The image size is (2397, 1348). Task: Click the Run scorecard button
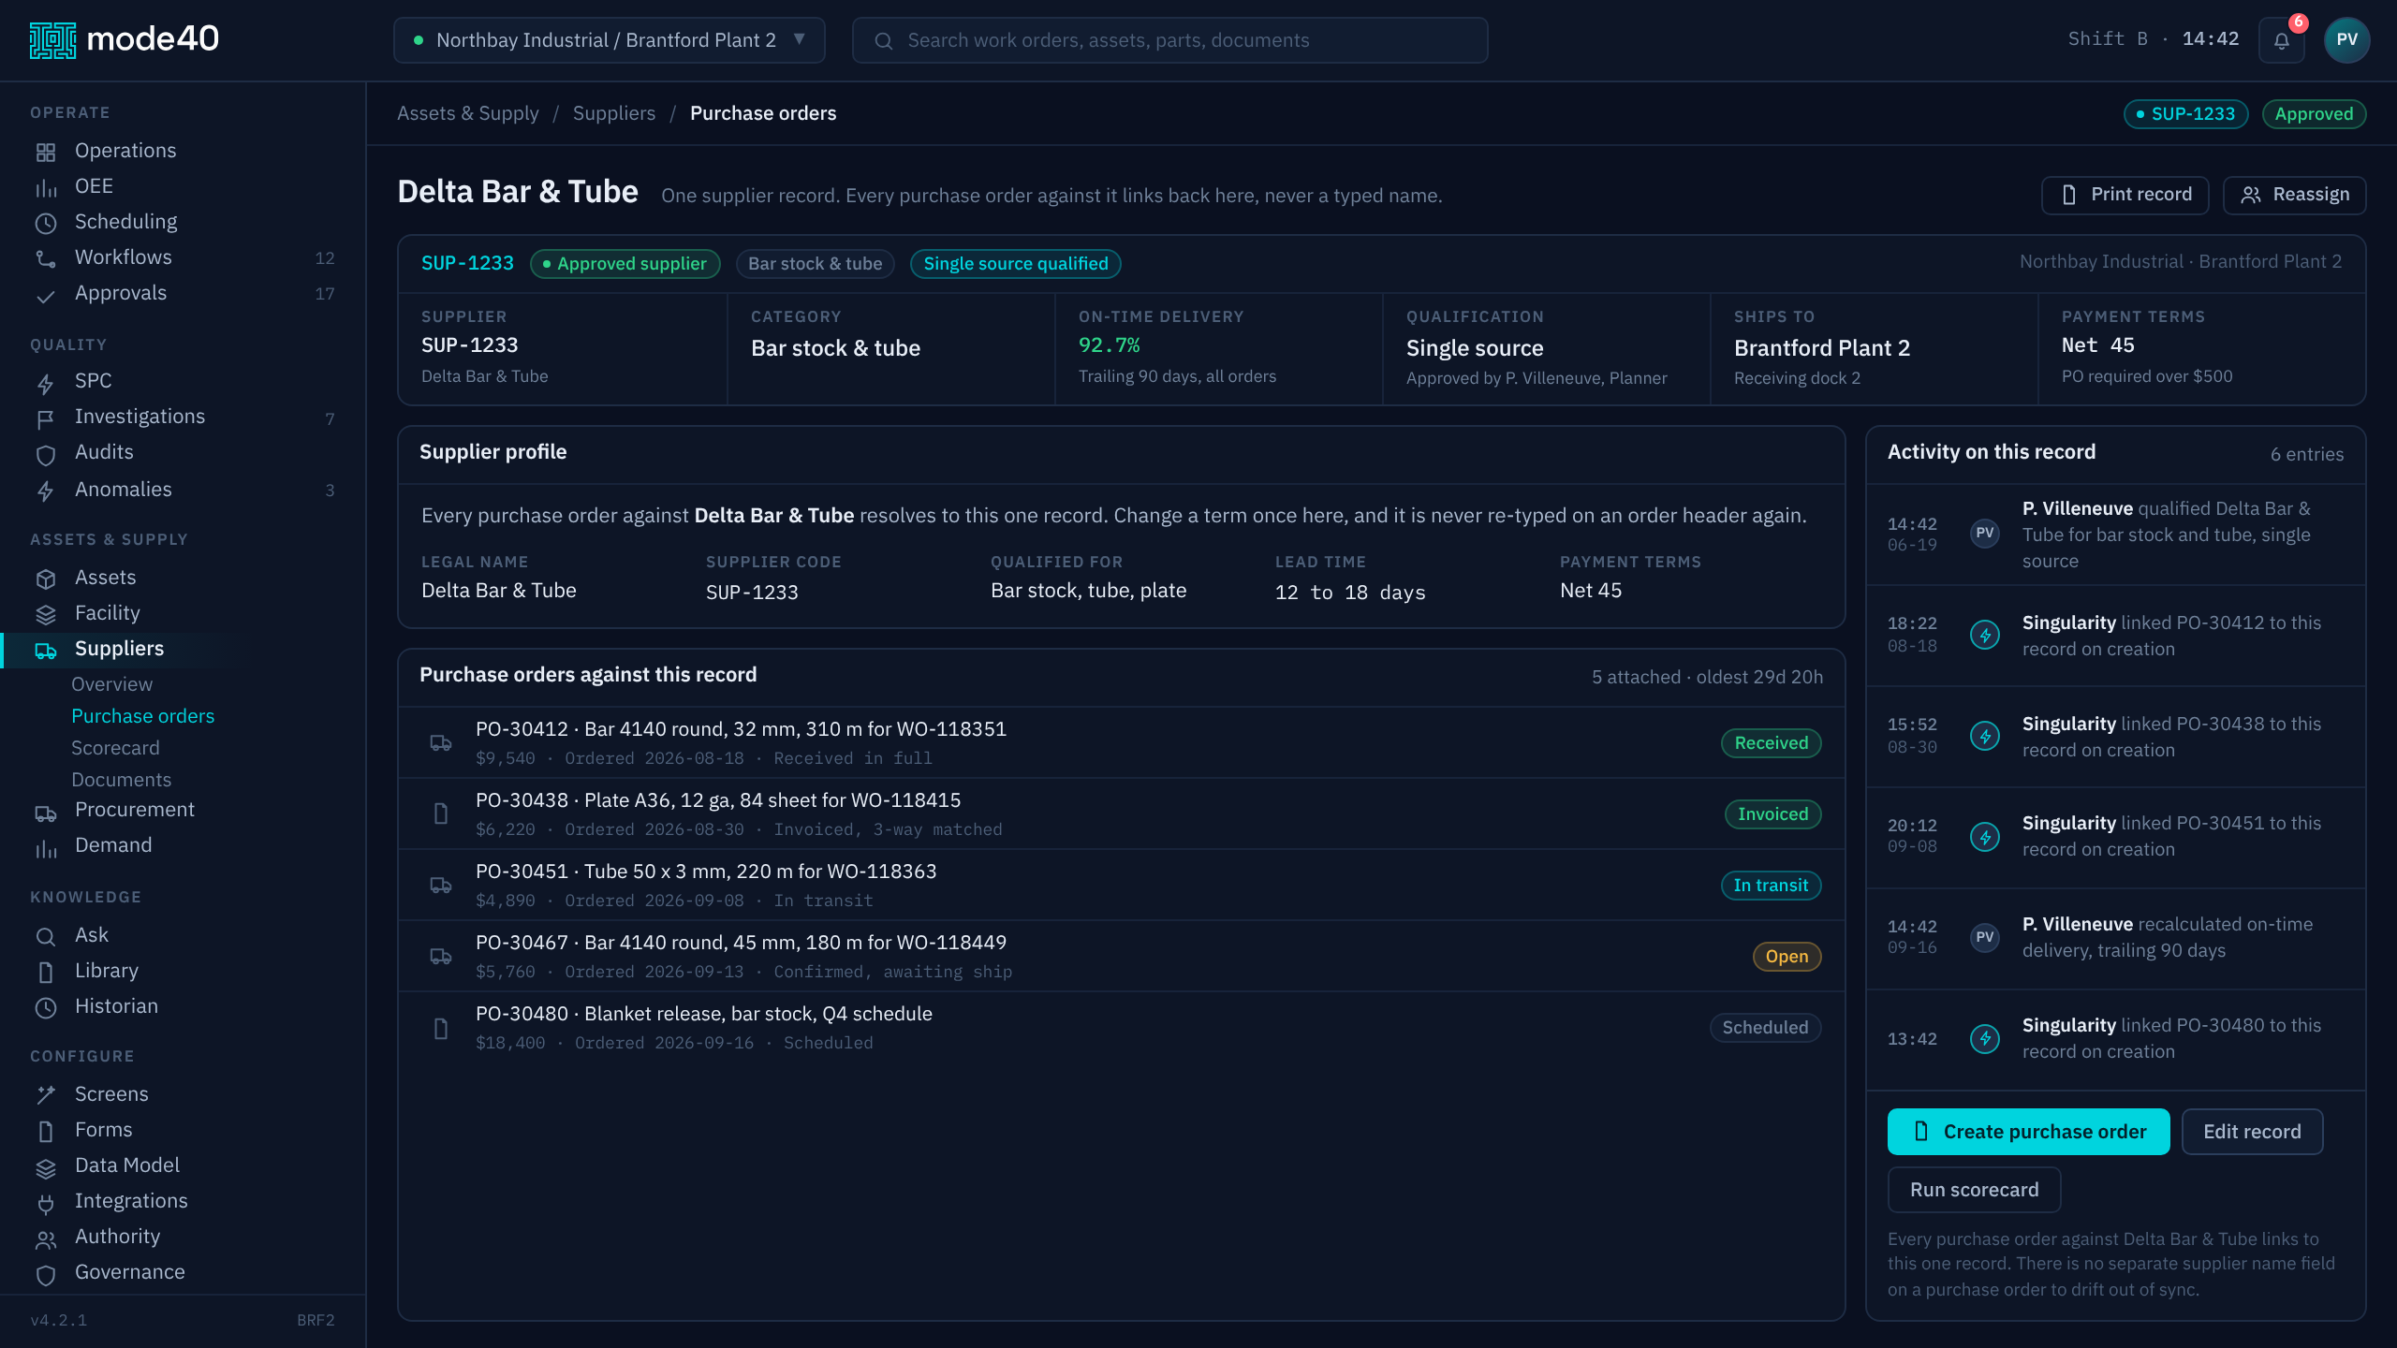[1975, 1190]
